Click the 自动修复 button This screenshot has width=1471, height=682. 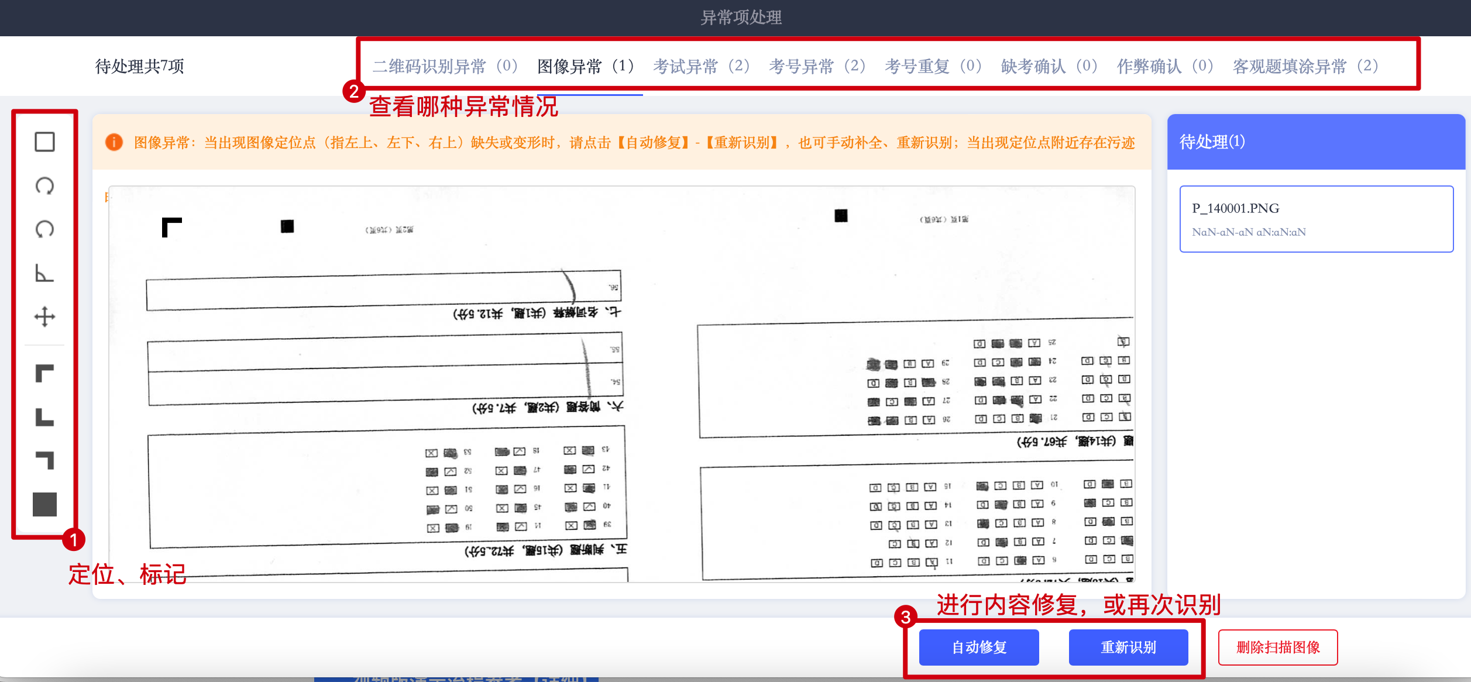pyautogui.click(x=979, y=647)
